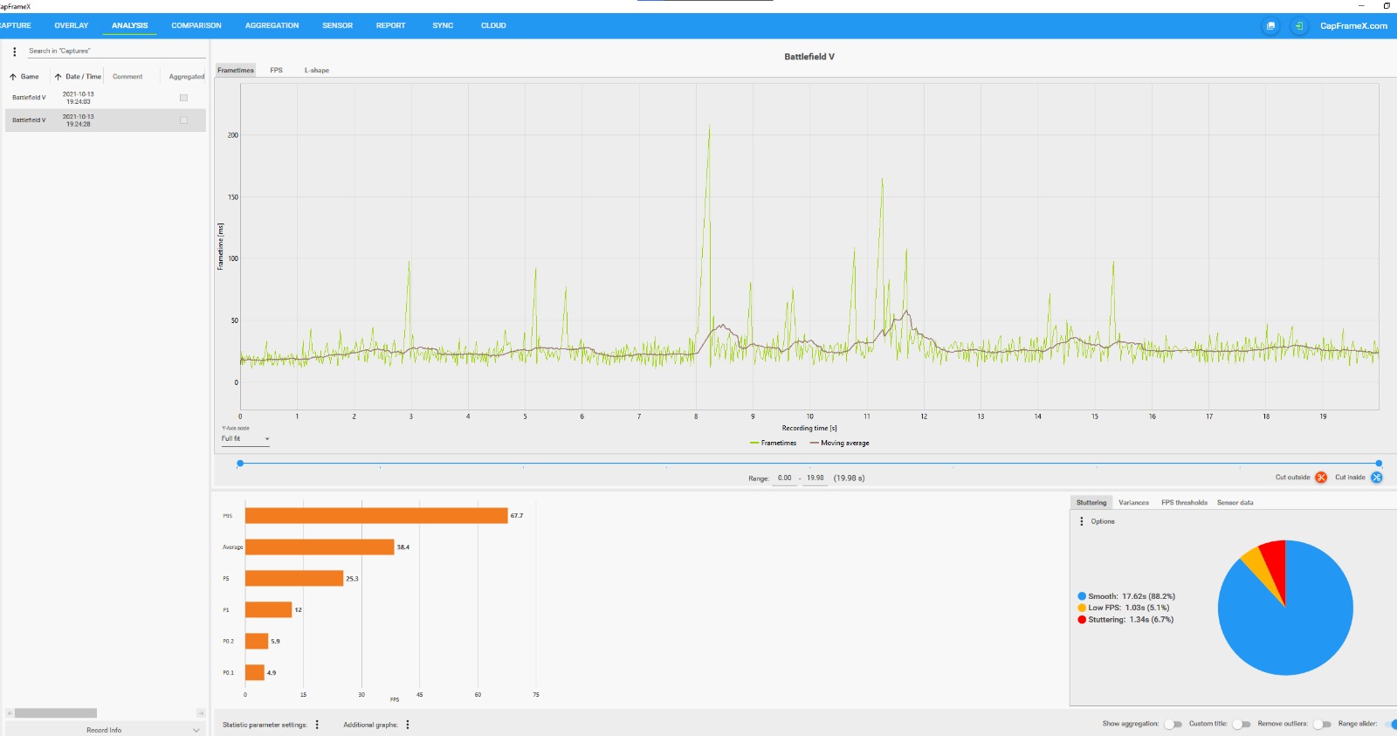
Task: Select the Frametimes graph tab
Action: pyautogui.click(x=236, y=71)
